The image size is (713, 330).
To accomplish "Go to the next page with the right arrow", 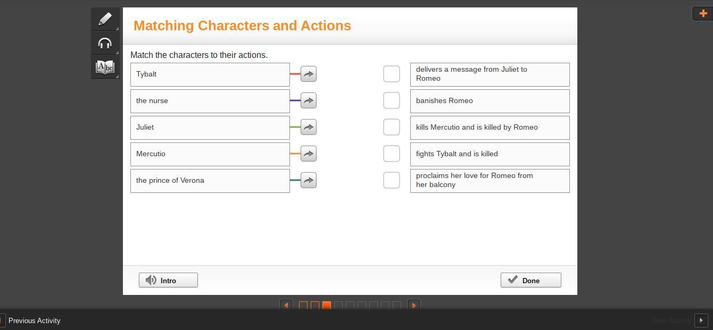I will [x=414, y=305].
